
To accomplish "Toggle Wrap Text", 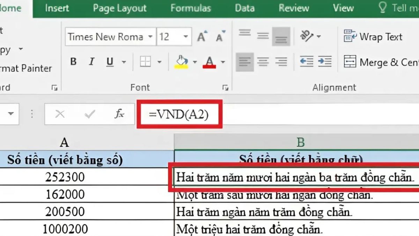I will click(x=373, y=37).
